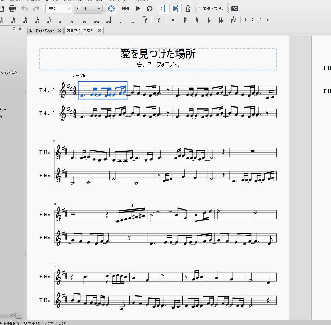This screenshot has width=331, height=325.
Task: Select the title text 愛を見つけた場所
Action: [x=158, y=54]
